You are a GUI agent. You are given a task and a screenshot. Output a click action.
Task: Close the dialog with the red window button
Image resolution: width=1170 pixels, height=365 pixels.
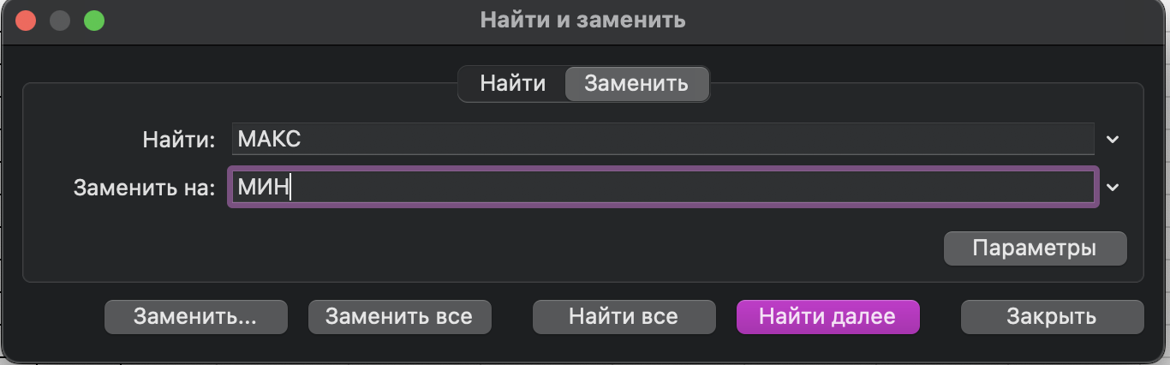[x=26, y=21]
